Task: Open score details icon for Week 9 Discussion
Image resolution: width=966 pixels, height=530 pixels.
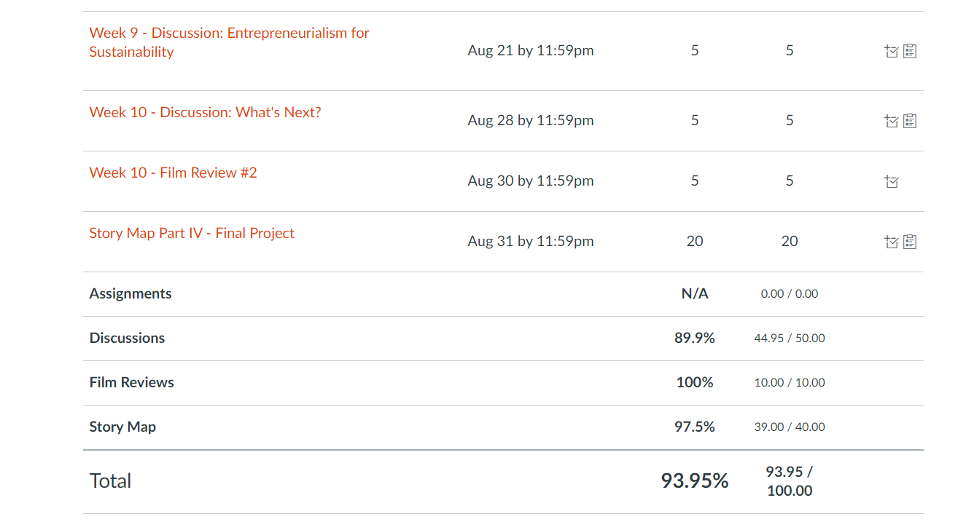Action: (x=891, y=51)
